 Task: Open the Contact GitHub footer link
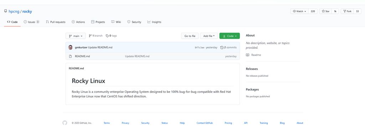(204, 123)
